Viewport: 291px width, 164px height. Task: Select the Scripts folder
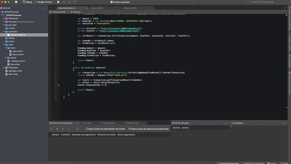[11, 41]
